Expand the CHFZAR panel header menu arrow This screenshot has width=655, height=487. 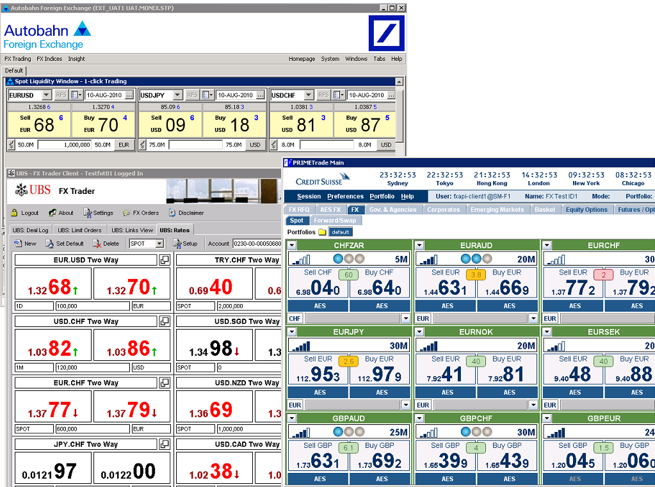coord(292,246)
